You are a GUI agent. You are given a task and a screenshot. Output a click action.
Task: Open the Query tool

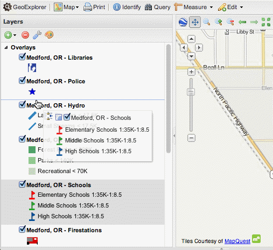(x=157, y=7)
